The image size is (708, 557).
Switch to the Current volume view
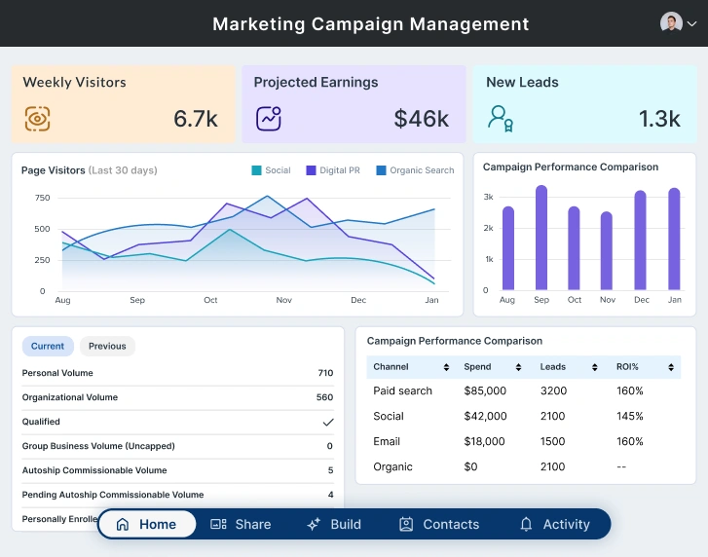coord(48,346)
